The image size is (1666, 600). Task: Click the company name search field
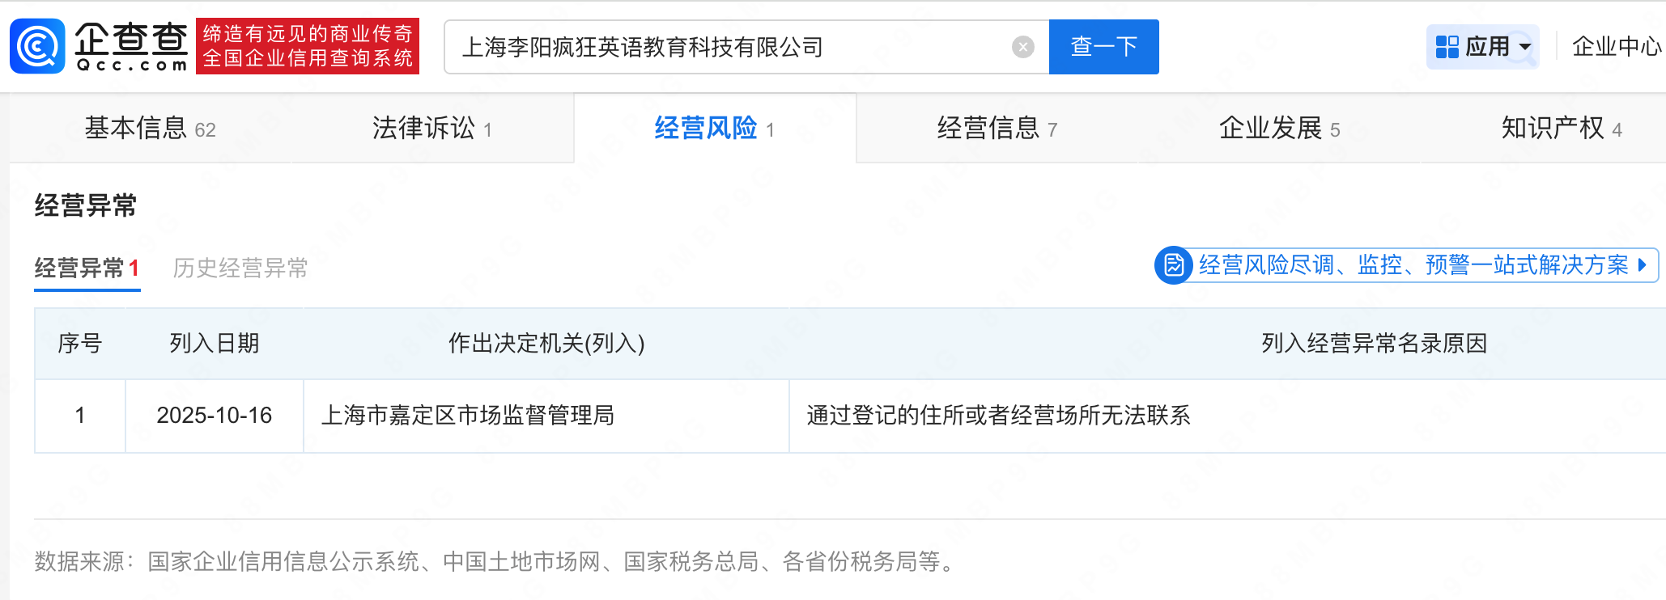729,47
